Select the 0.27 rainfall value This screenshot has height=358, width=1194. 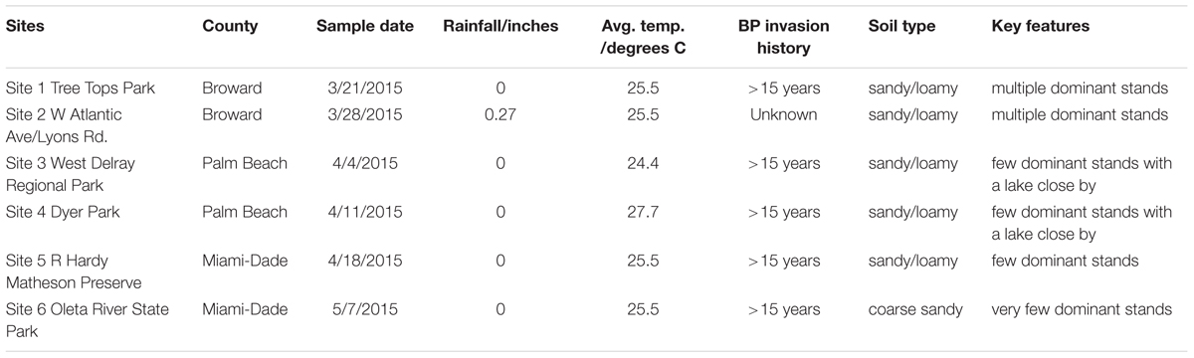[x=499, y=114]
